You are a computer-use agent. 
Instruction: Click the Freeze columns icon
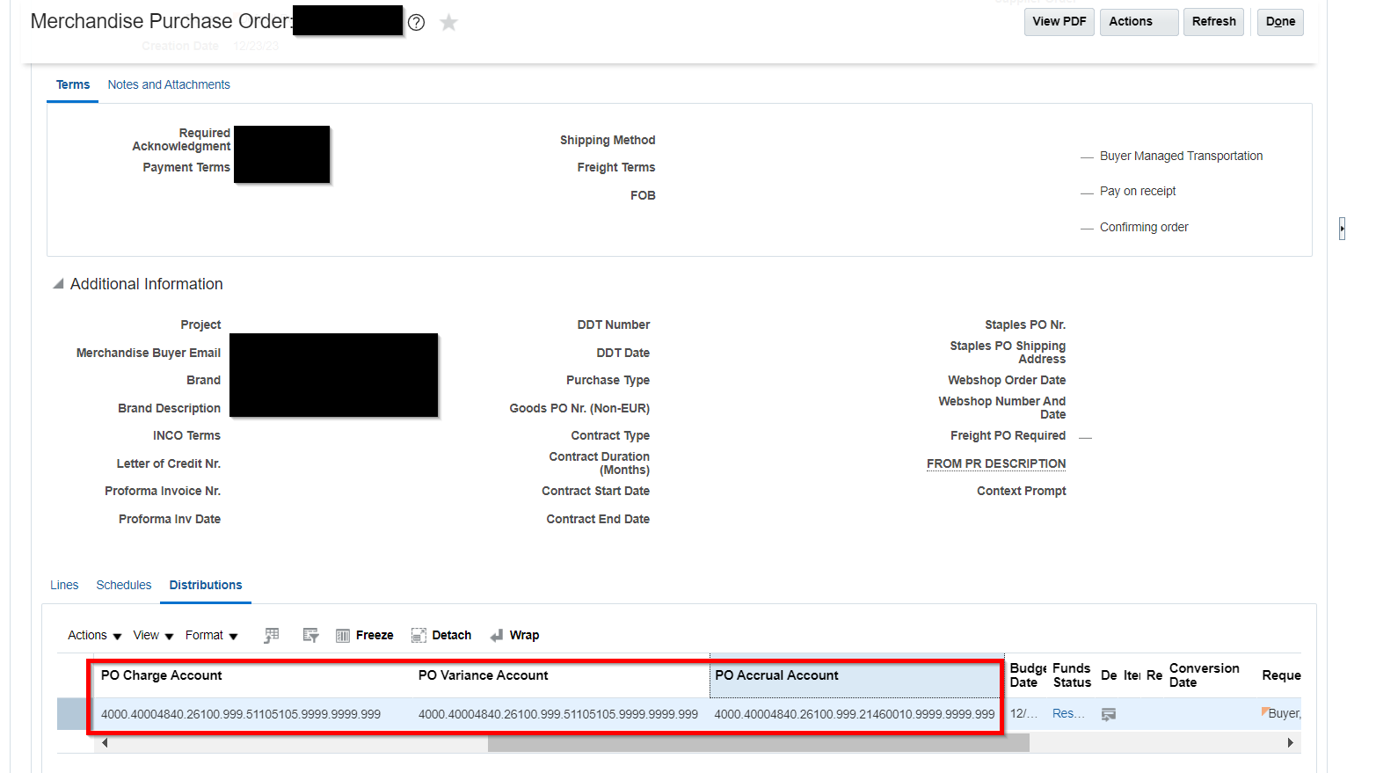pyautogui.click(x=343, y=634)
